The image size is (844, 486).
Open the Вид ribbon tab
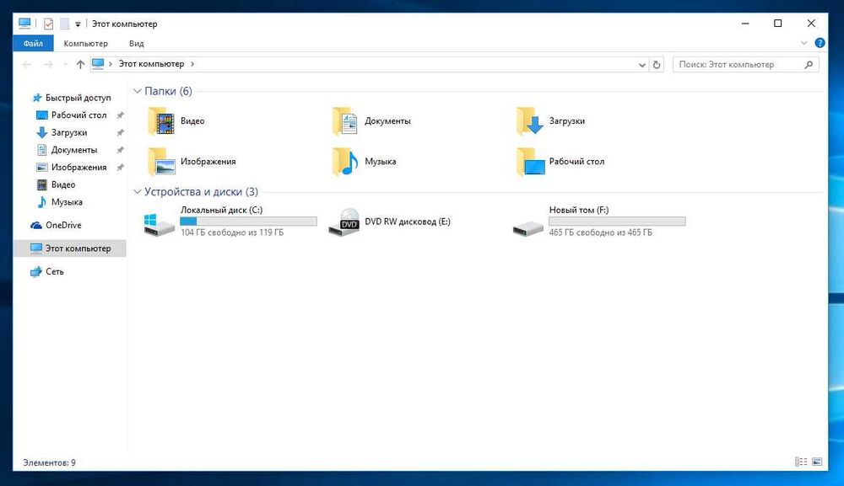tap(136, 44)
